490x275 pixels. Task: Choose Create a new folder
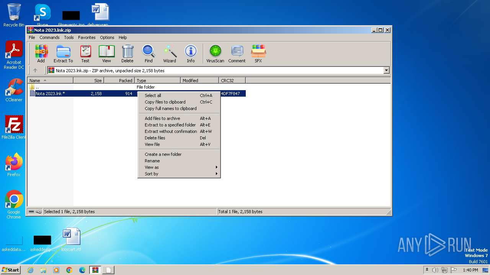click(x=179, y=154)
